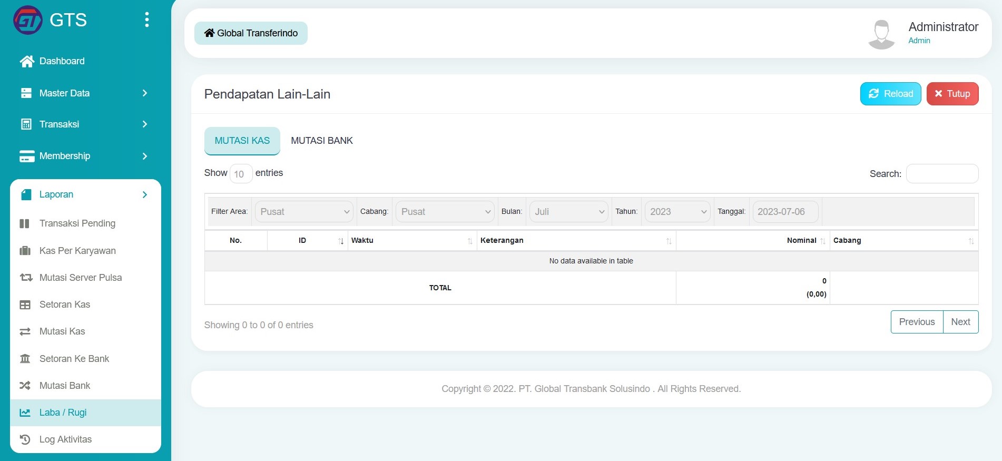
Task: Expand the Master Data submenu chevron
Action: pos(145,93)
